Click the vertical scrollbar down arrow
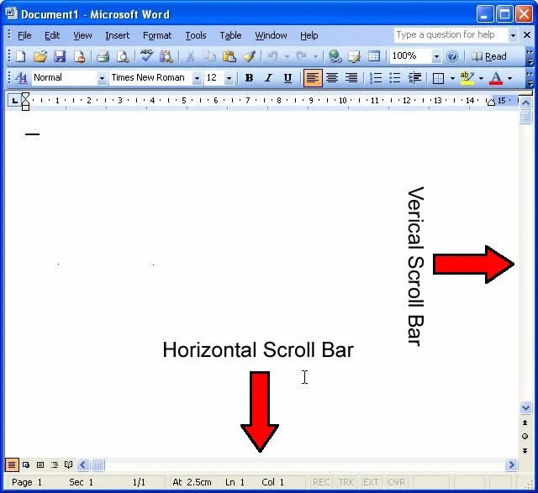 click(525, 408)
